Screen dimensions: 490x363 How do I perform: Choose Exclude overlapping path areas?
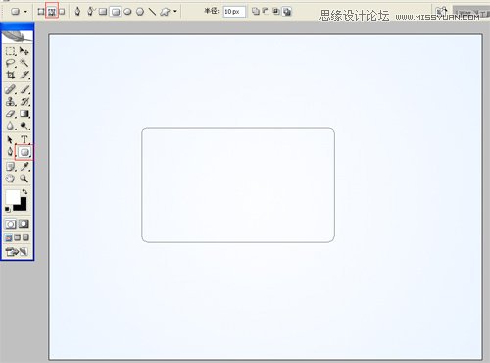tap(287, 12)
